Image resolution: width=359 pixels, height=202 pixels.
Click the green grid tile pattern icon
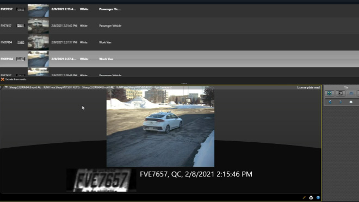(x=330, y=93)
